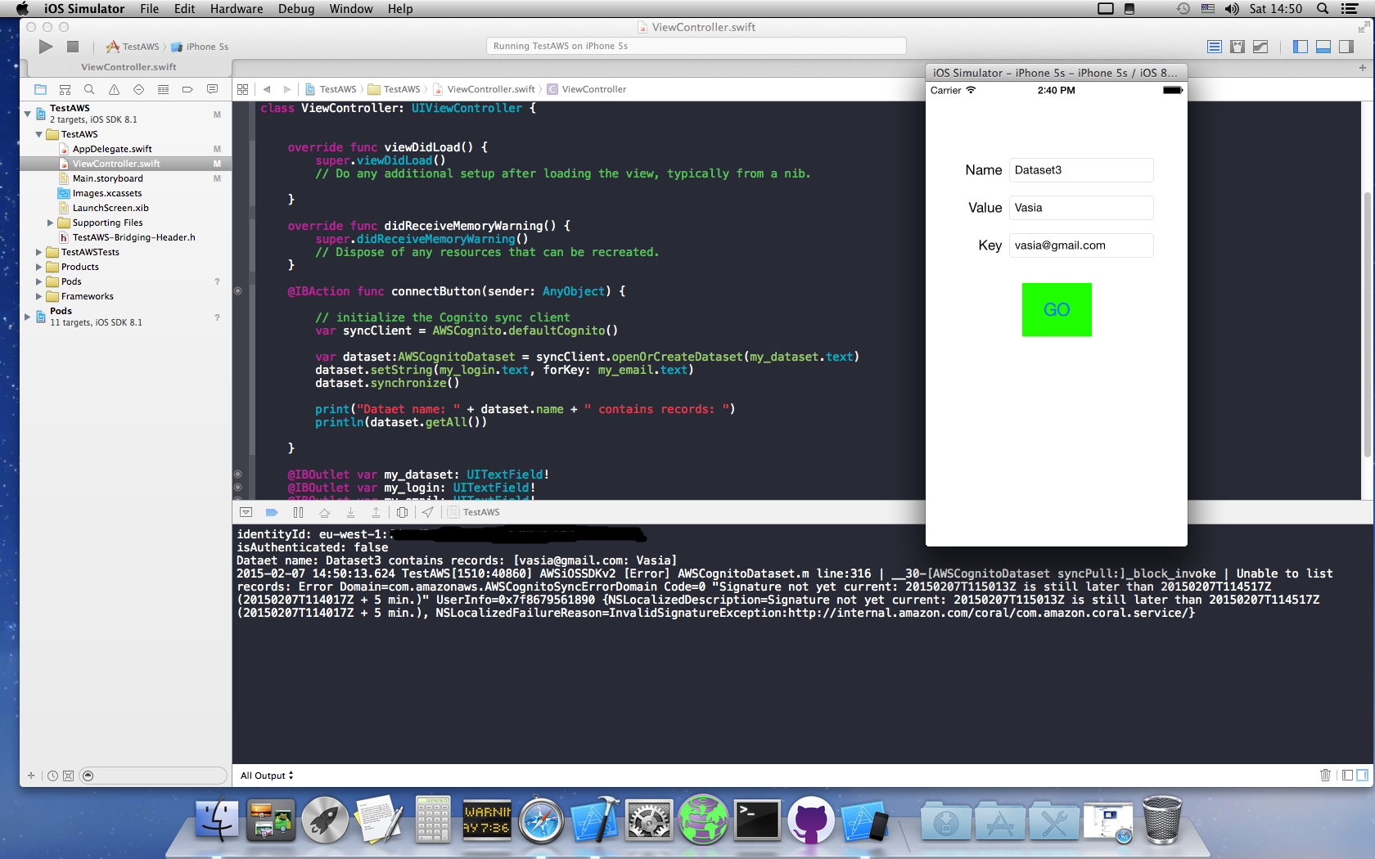Show only the variables view pane
Image resolution: width=1375 pixels, height=859 pixels.
click(1347, 775)
